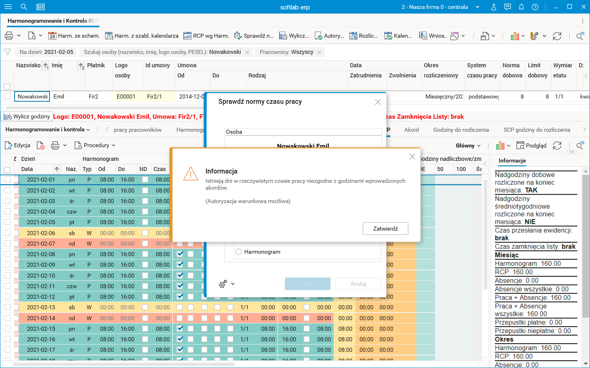Expand the top toolbar chart dropdown arrow
Image resolution: width=590 pixels, height=368 pixels.
click(x=523, y=36)
